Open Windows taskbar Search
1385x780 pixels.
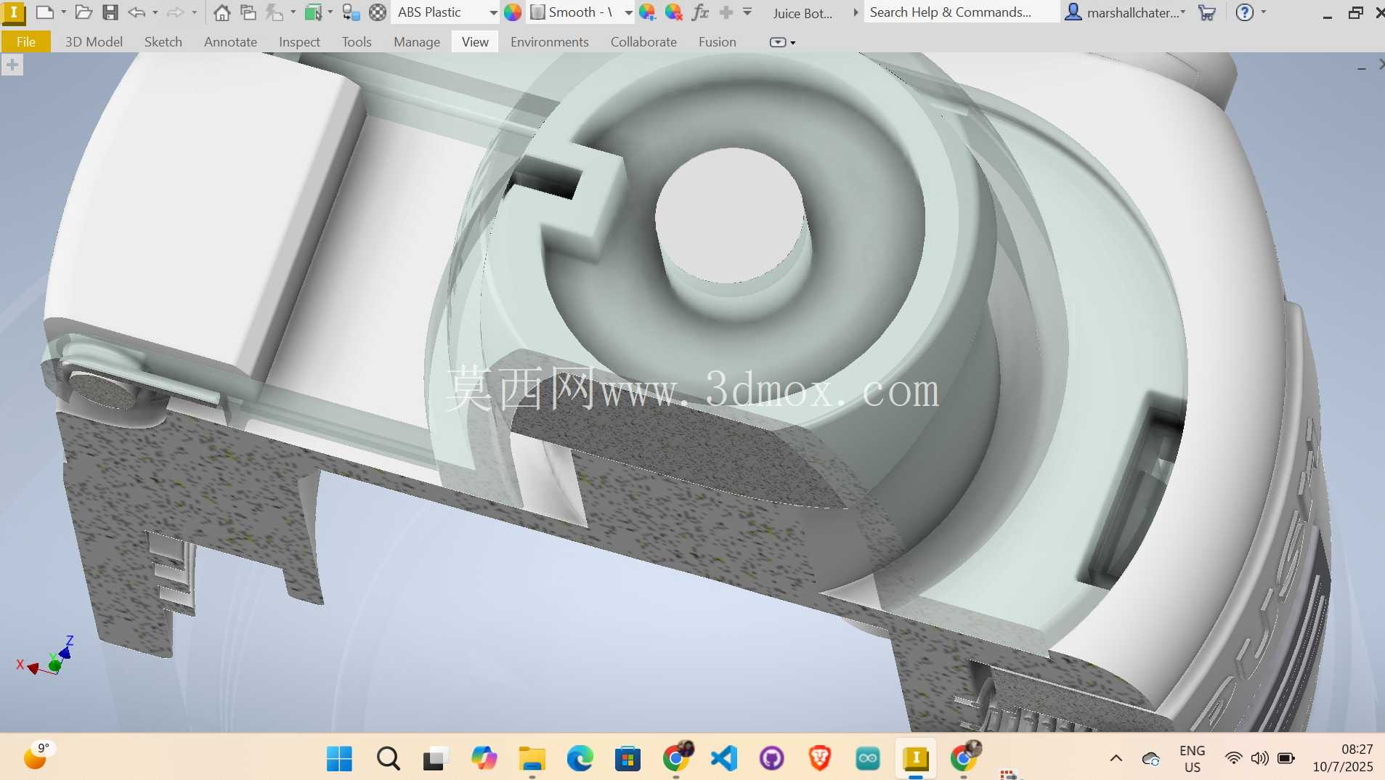click(x=388, y=758)
